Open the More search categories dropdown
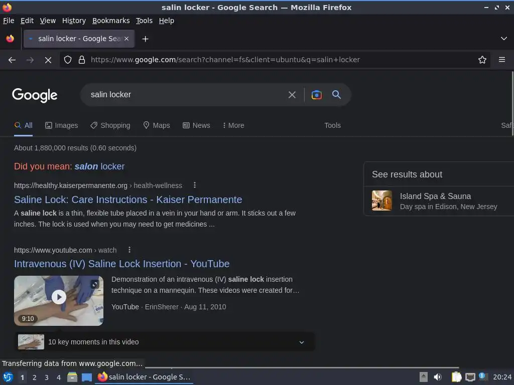The height and width of the screenshot is (385, 514). tap(233, 125)
